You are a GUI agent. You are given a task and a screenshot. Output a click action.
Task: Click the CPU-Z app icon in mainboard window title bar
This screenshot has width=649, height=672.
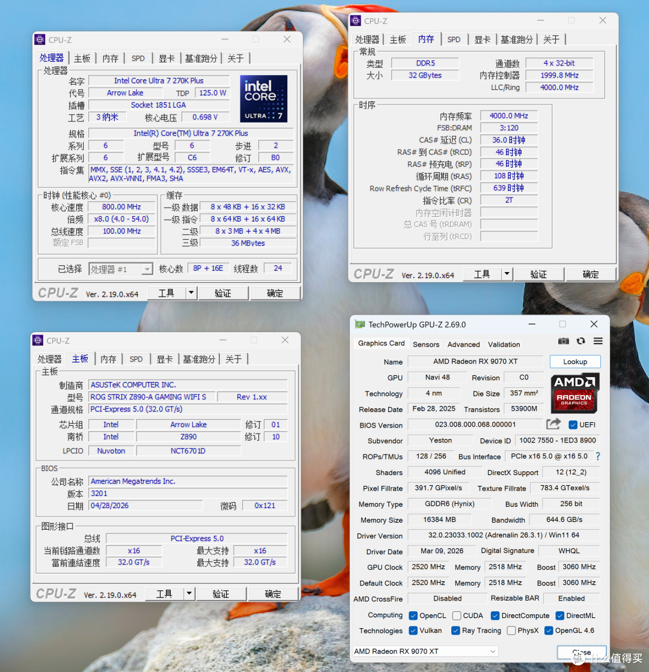(x=38, y=341)
